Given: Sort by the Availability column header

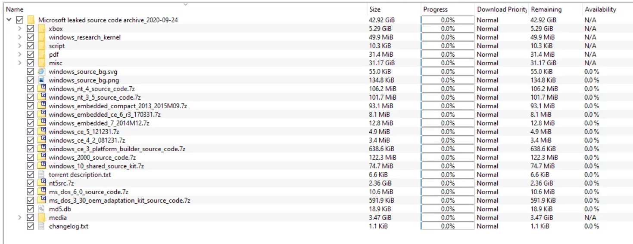Looking at the screenshot, I should 600,9.
